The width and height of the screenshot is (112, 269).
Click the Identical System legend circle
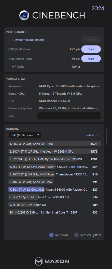tap(76, 235)
